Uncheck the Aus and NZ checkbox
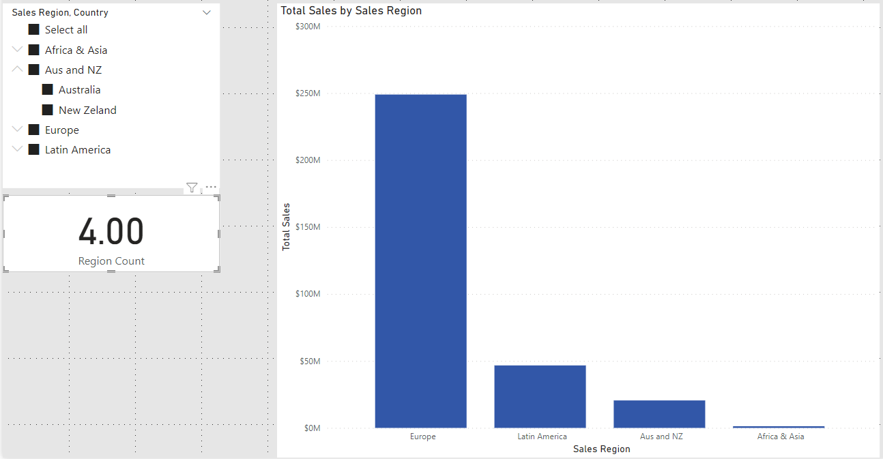883x459 pixels. (33, 70)
